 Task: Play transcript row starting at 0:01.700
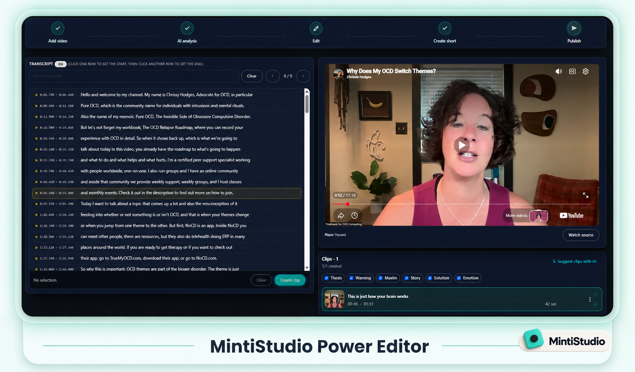(36, 95)
